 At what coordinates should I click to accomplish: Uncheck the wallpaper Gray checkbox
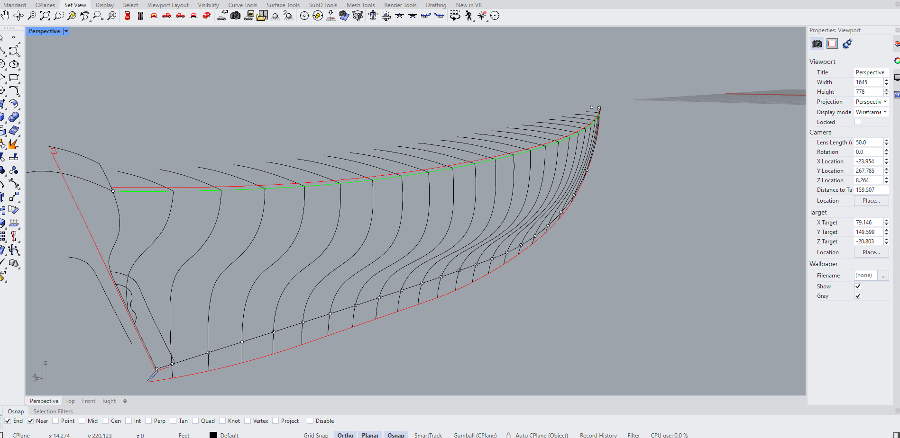857,296
